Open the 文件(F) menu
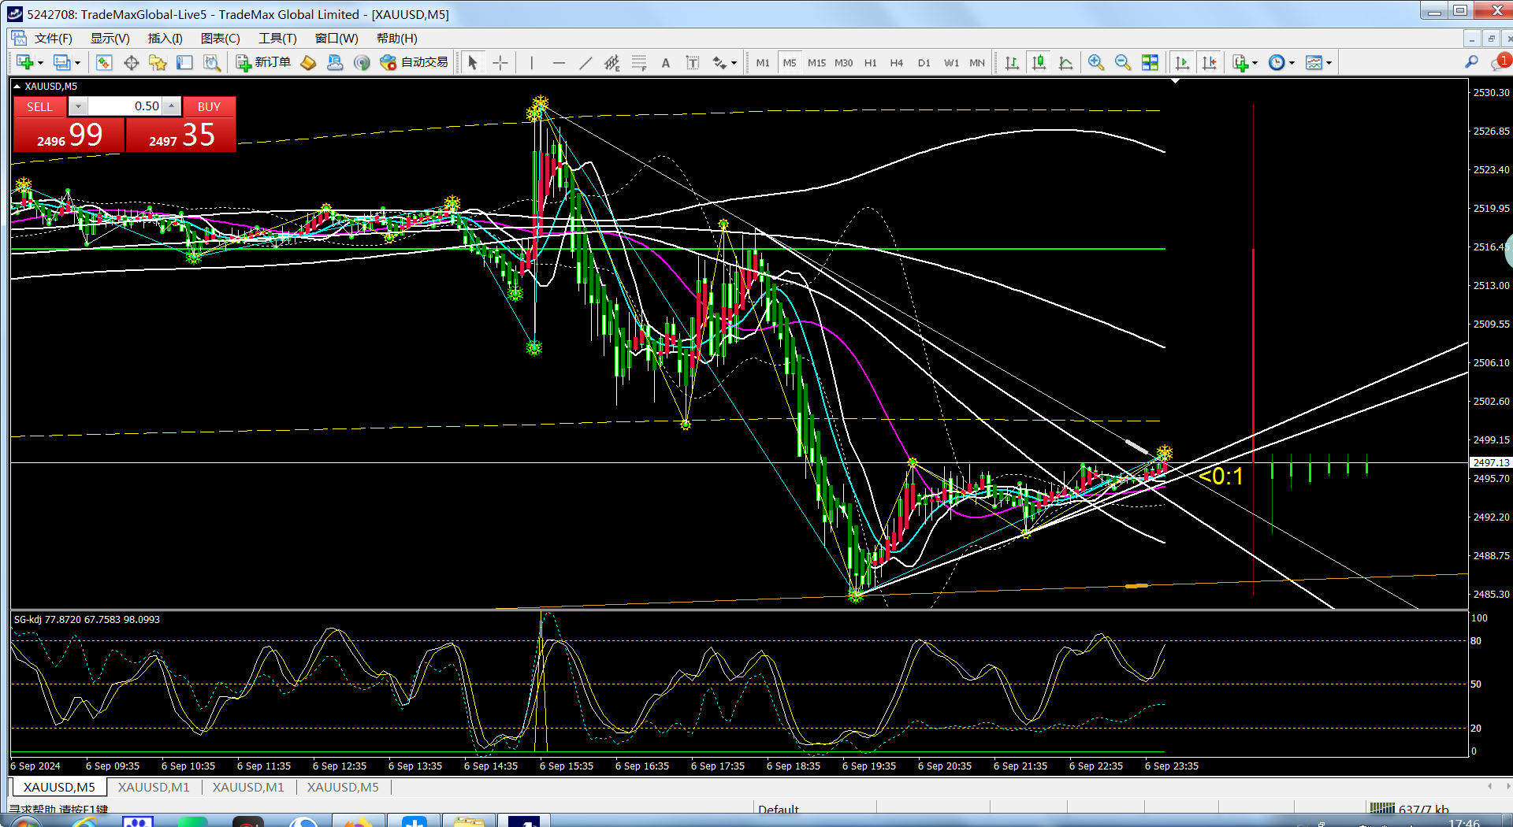The height and width of the screenshot is (827, 1513). pos(53,39)
